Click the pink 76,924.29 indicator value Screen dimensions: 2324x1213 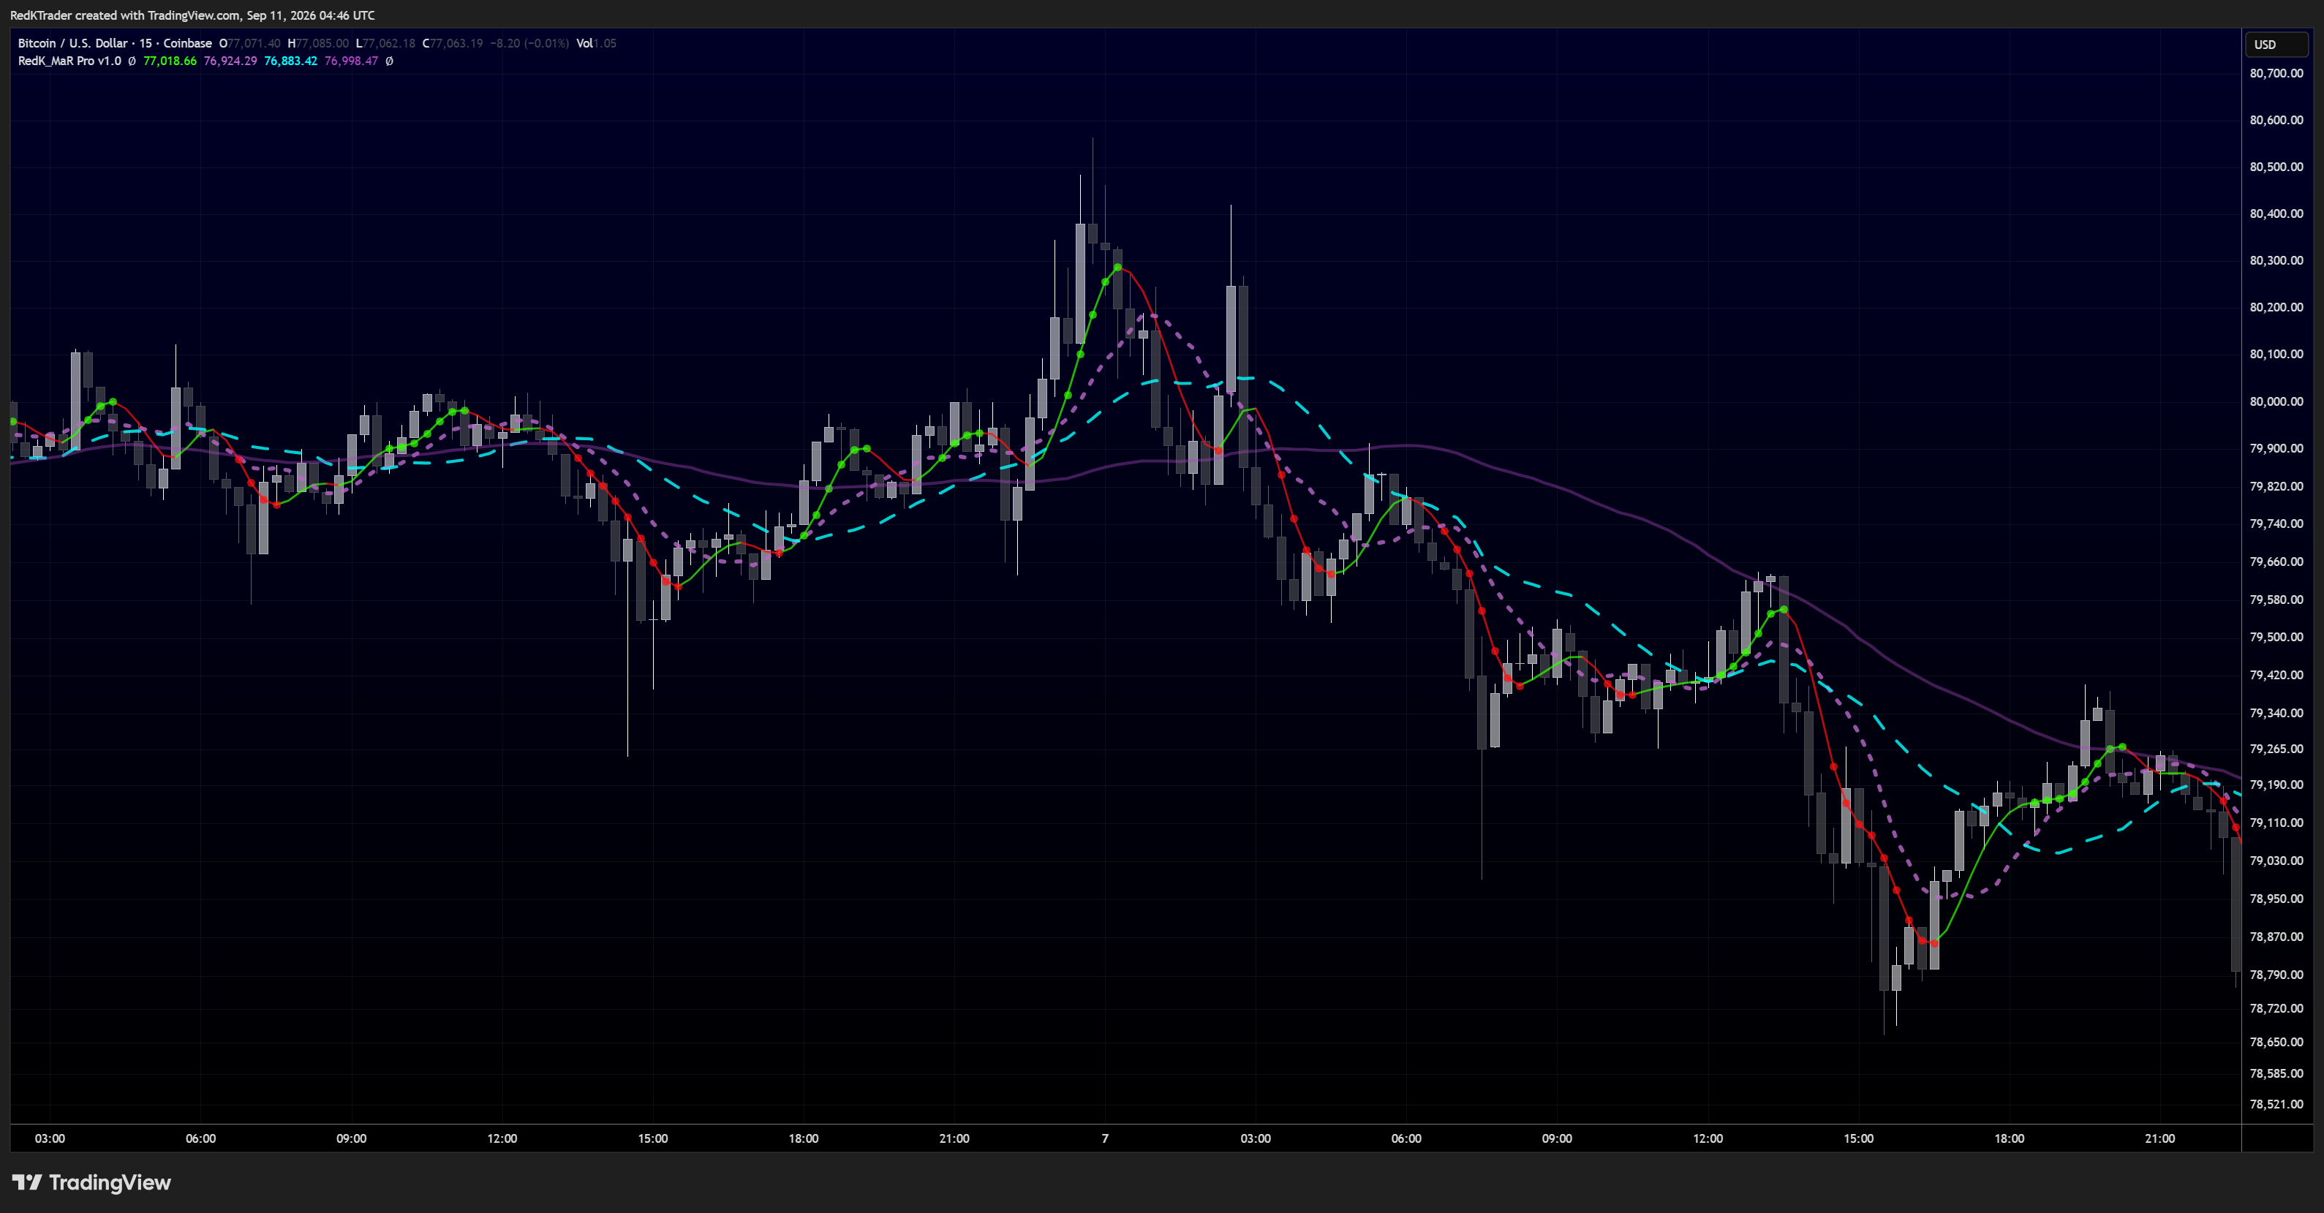[x=230, y=61]
